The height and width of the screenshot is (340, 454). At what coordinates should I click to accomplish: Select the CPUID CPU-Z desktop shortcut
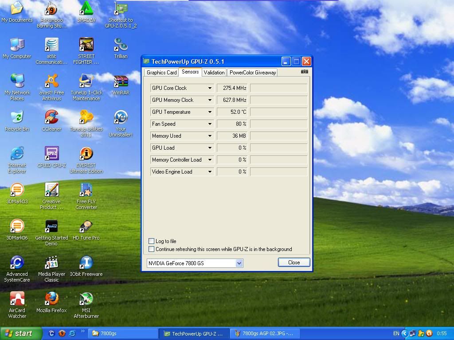(51, 158)
